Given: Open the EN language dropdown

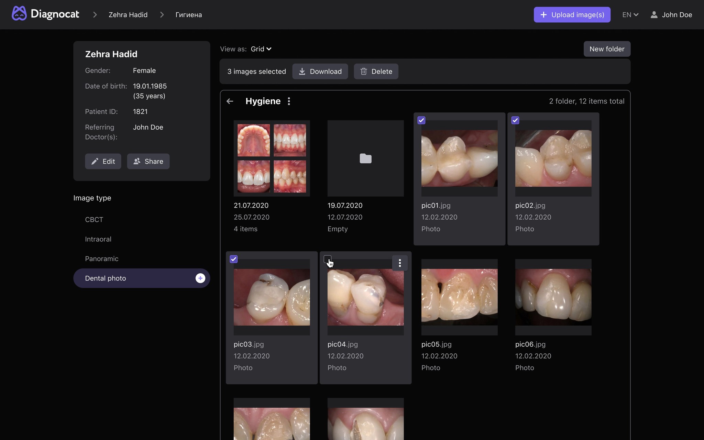Looking at the screenshot, I should 630,15.
